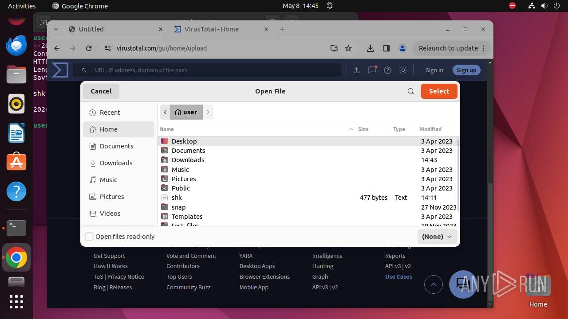The image size is (568, 319).
Task: Open Files manager from the dock
Action: 16,74
